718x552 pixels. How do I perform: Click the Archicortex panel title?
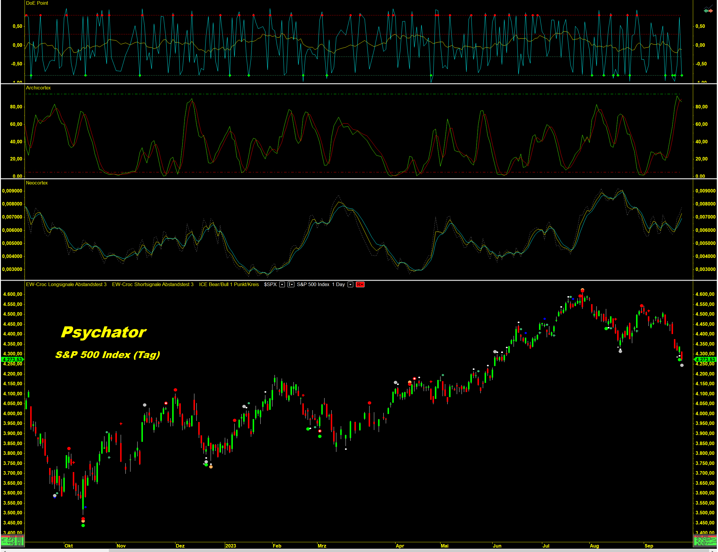38,88
